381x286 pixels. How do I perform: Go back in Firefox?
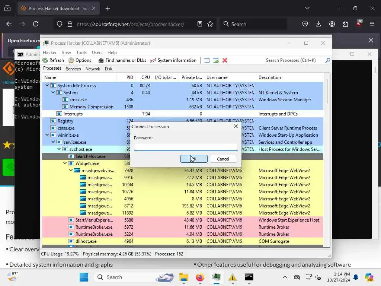tap(9, 24)
